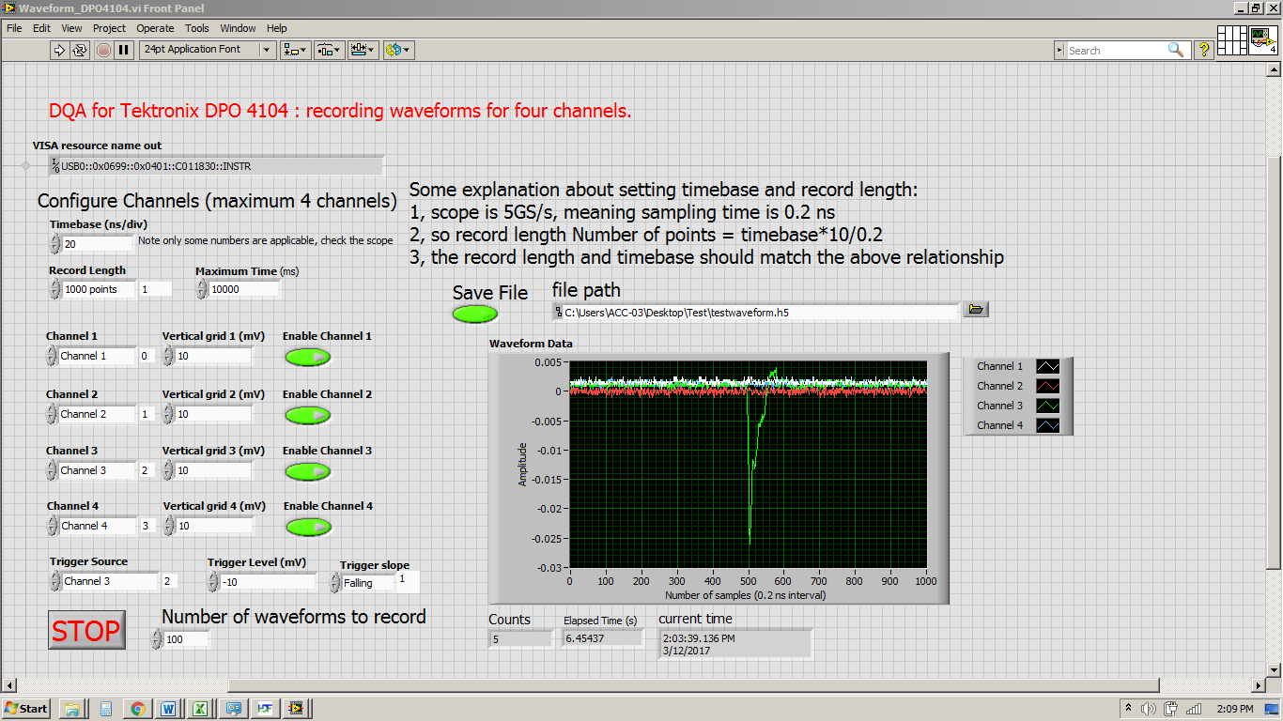Click the volume speaker tray icon
The image size is (1283, 721).
(1148, 709)
